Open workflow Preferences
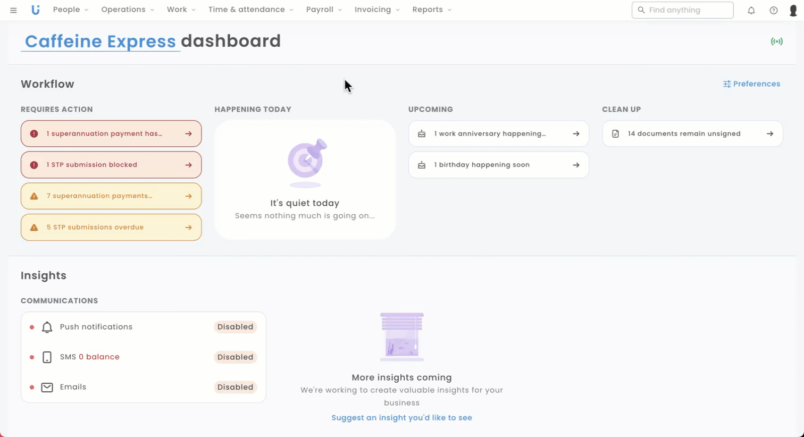 click(x=751, y=84)
